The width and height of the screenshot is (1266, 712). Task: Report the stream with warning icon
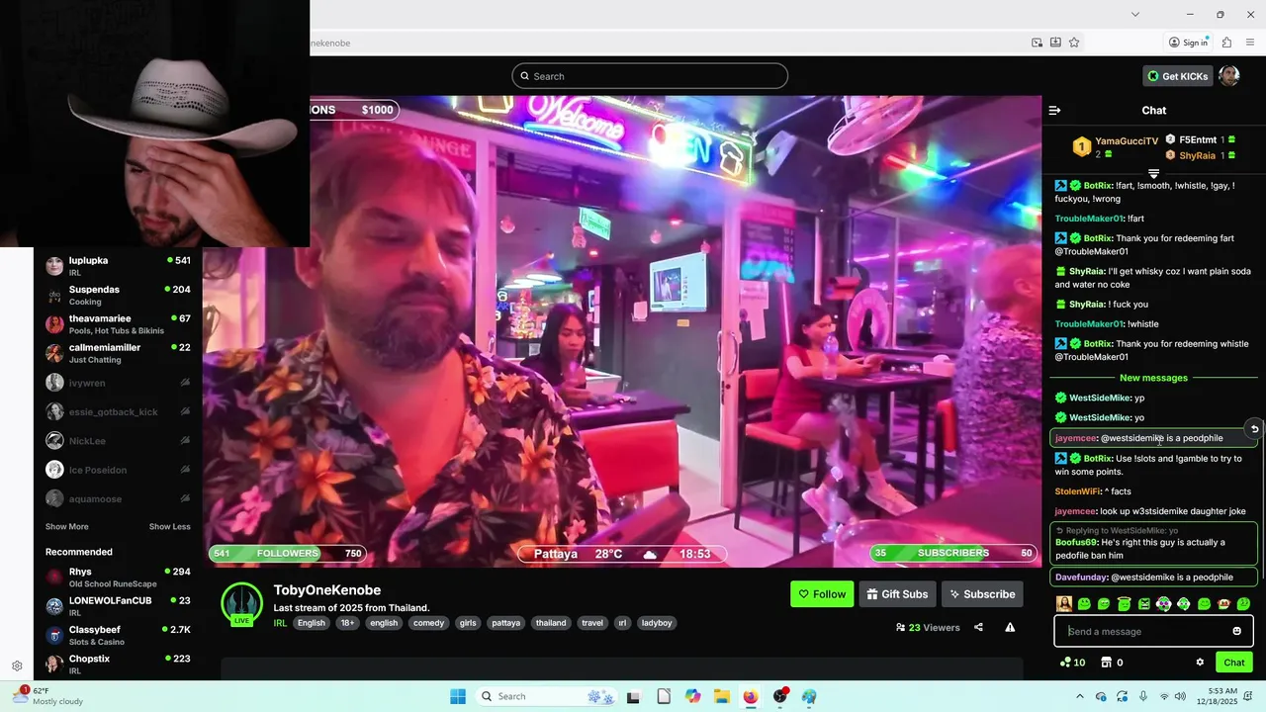point(1010,627)
